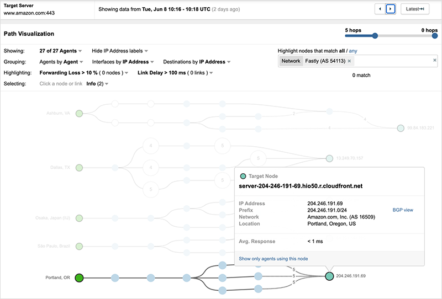Click the next time interval arrow
This screenshot has height=299, width=442.
coord(391,9)
